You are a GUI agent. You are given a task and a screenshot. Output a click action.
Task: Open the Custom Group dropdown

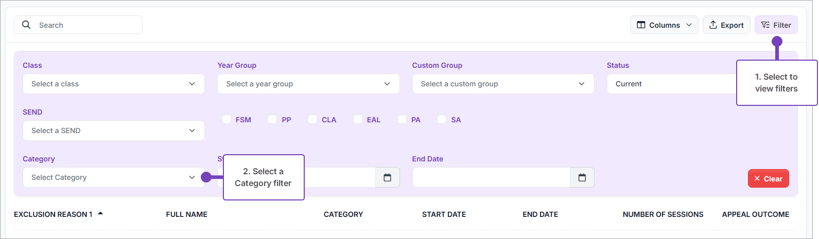point(503,84)
